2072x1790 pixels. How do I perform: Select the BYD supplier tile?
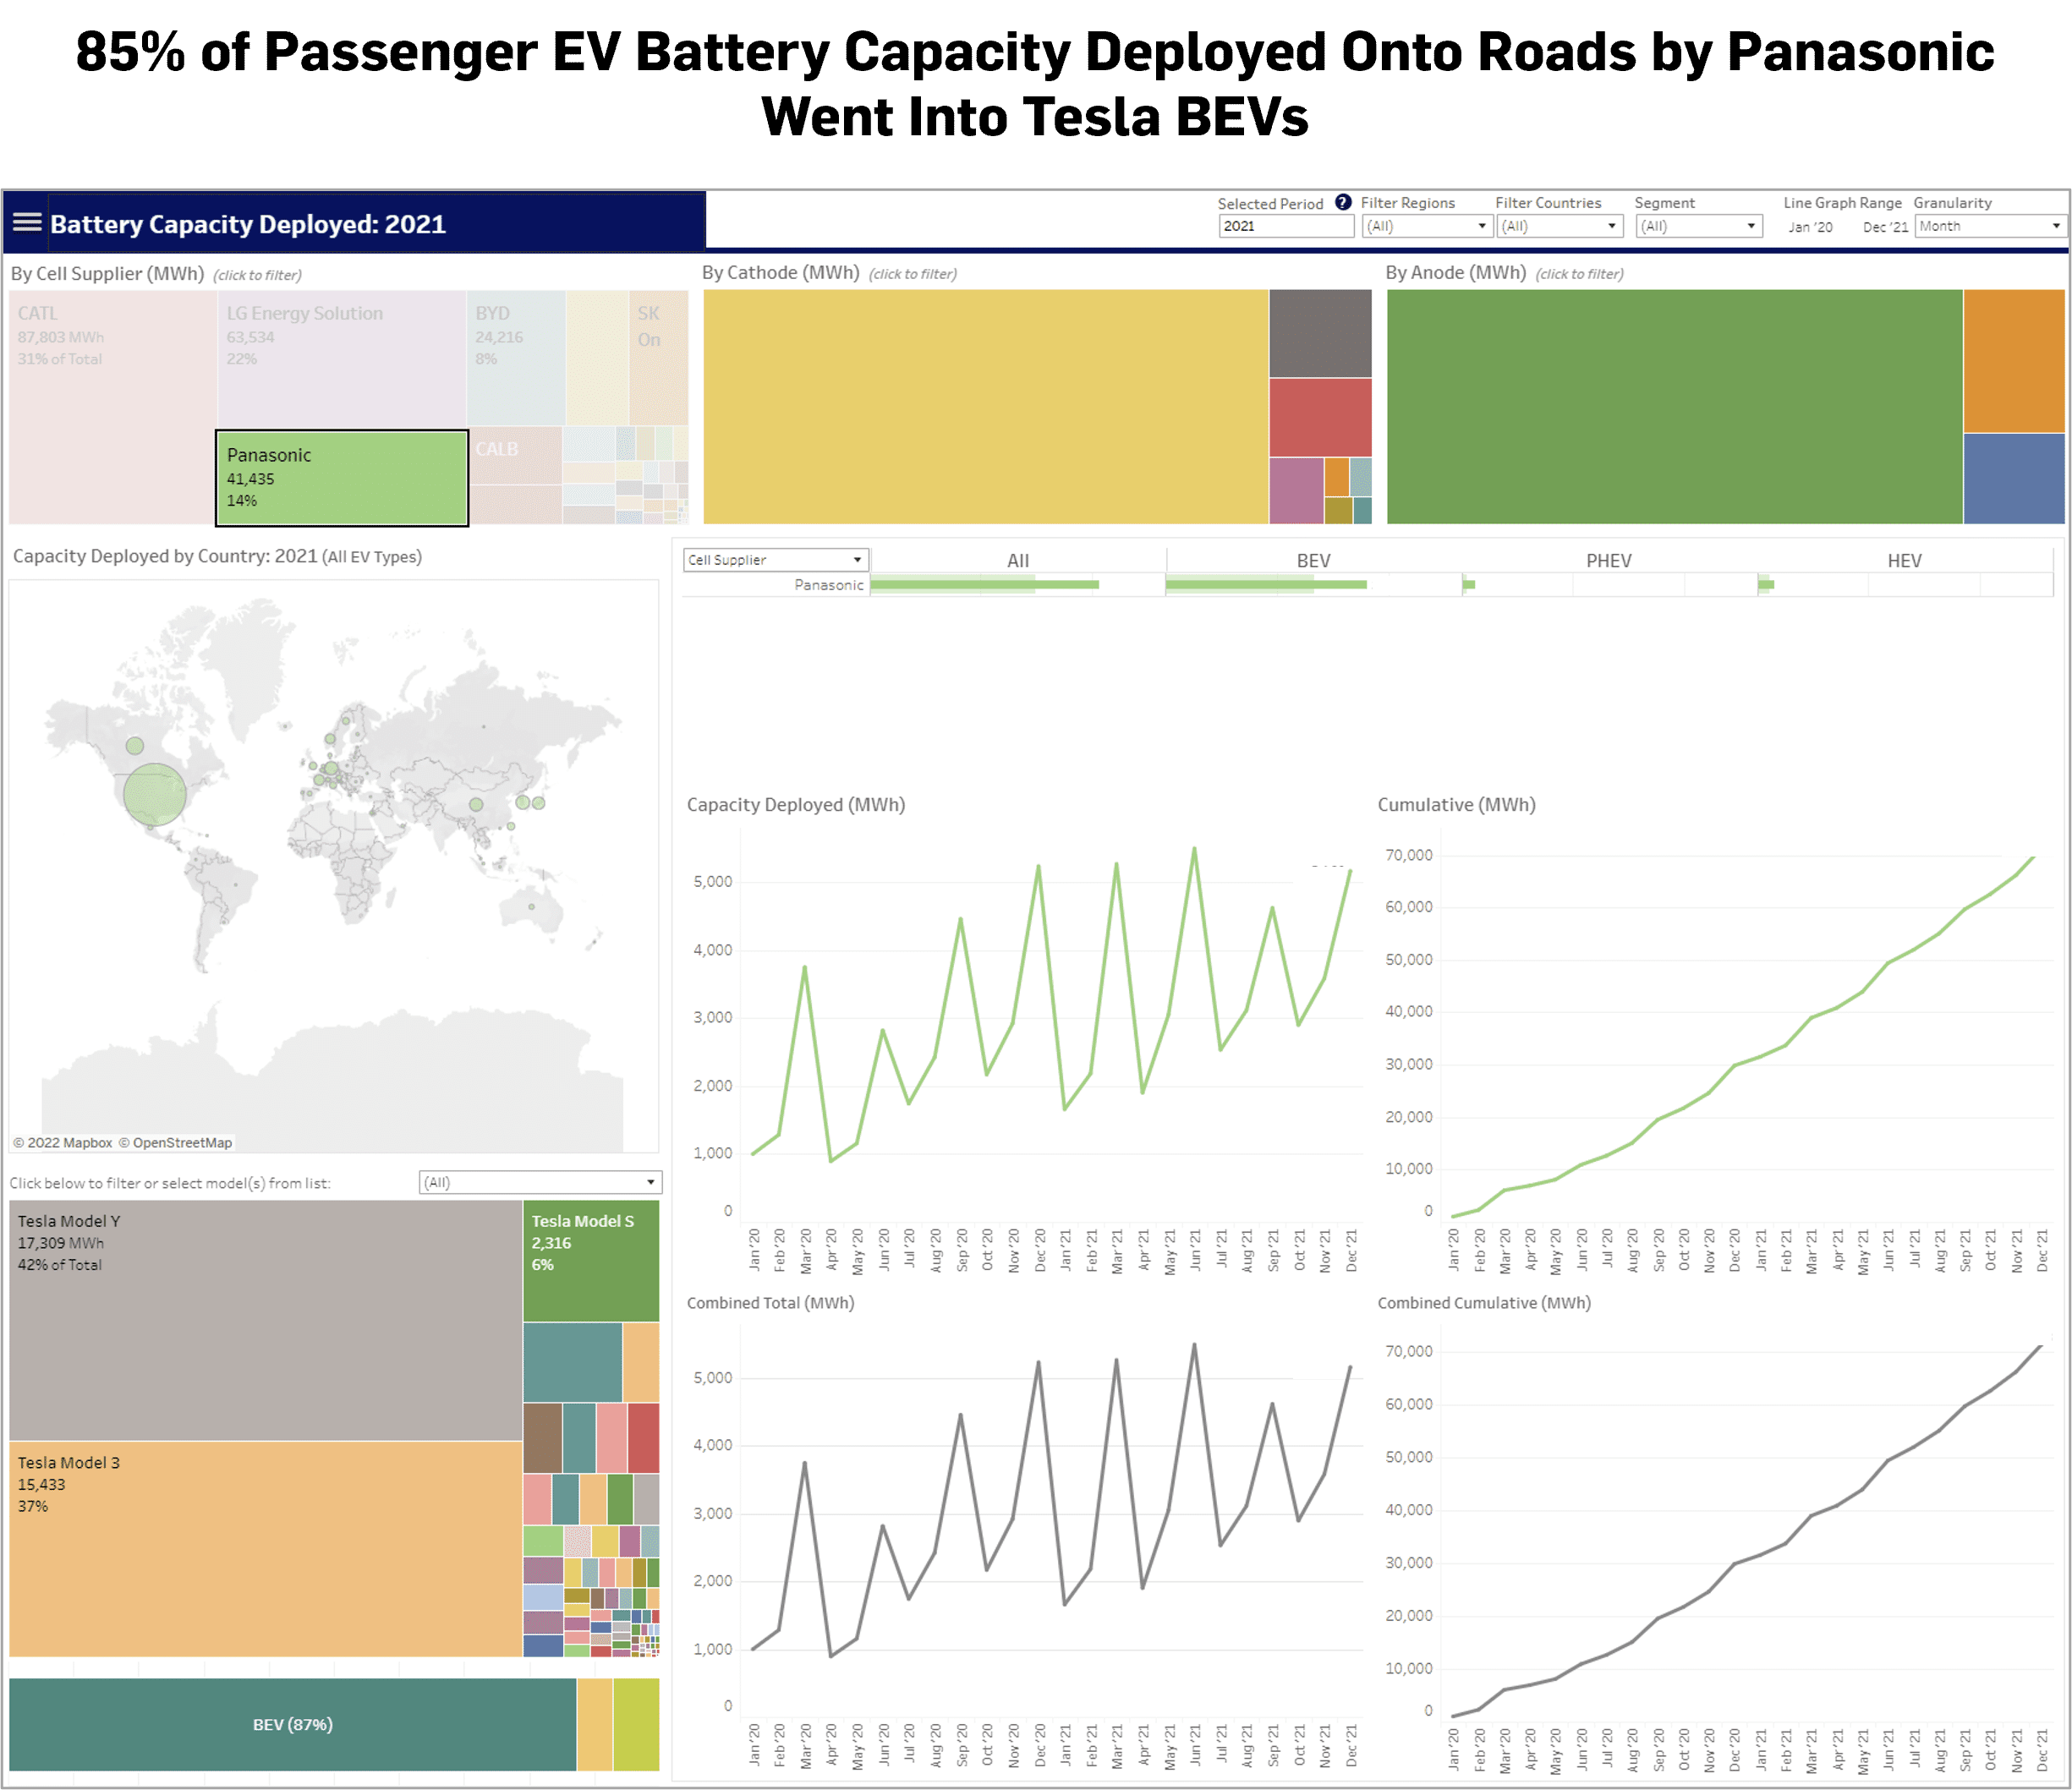[515, 358]
